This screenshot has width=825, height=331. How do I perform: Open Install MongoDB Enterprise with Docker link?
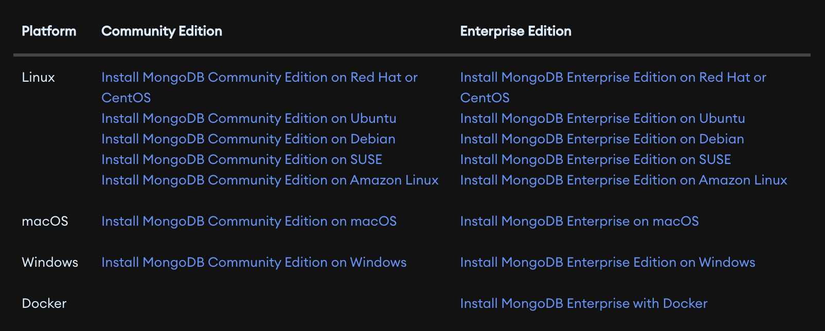(584, 304)
